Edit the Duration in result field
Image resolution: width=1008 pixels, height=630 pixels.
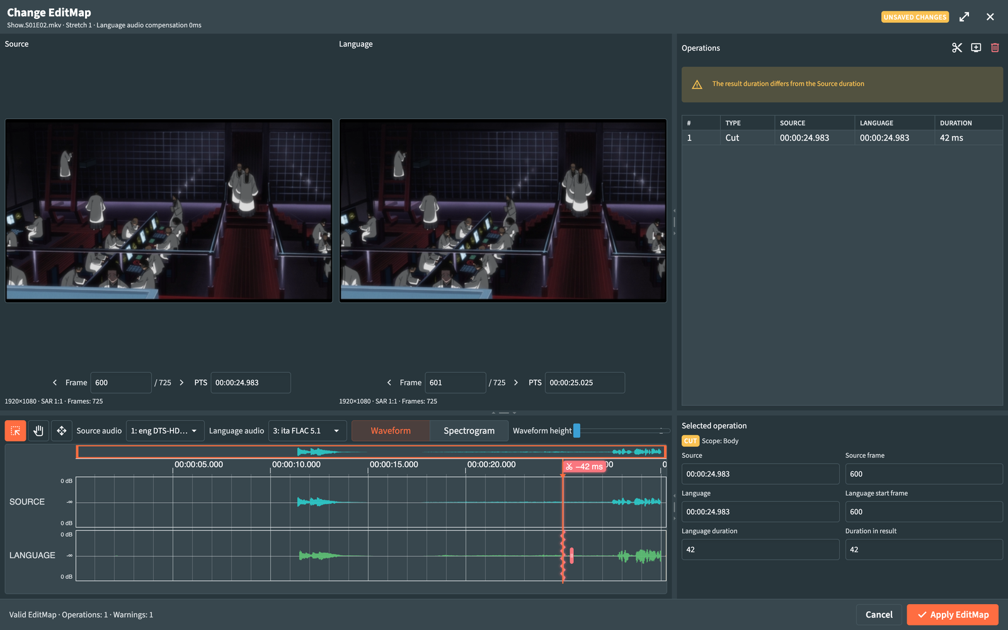[x=924, y=549]
